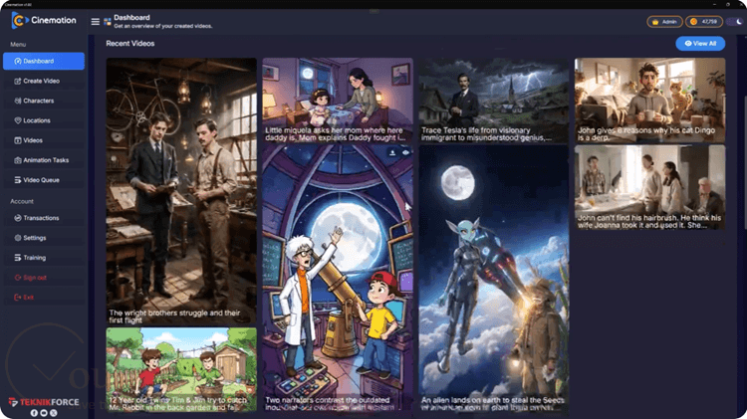Click the crown icon on the Admin badge
Image resolution: width=747 pixels, height=419 pixels.
pyautogui.click(x=655, y=22)
